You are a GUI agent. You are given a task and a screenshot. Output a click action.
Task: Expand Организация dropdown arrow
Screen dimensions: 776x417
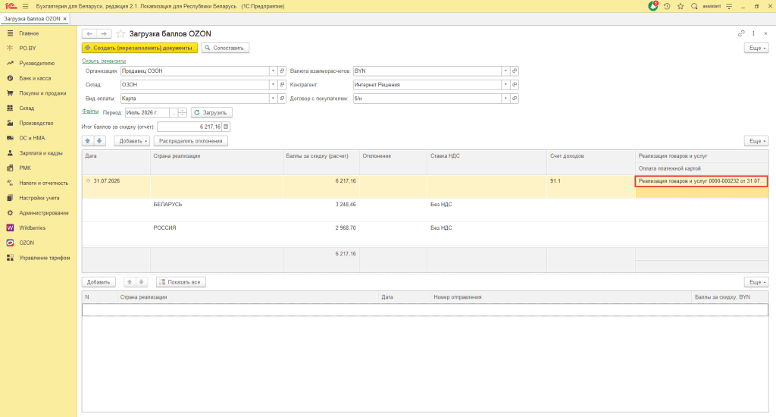point(273,71)
